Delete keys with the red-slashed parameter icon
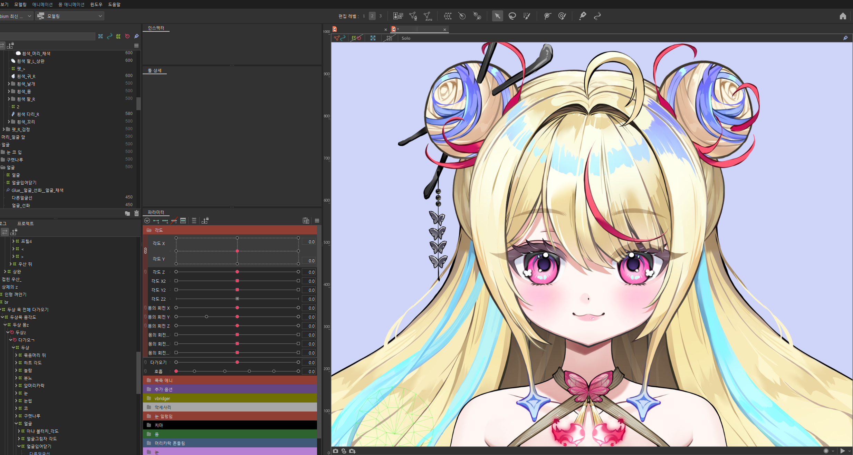Image resolution: width=853 pixels, height=455 pixels. point(174,221)
